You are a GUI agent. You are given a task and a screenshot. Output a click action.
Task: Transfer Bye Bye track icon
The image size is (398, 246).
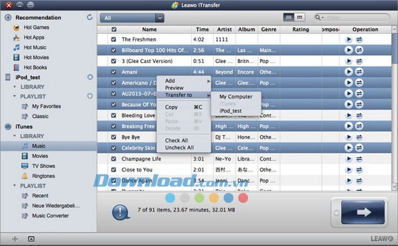(x=359, y=137)
